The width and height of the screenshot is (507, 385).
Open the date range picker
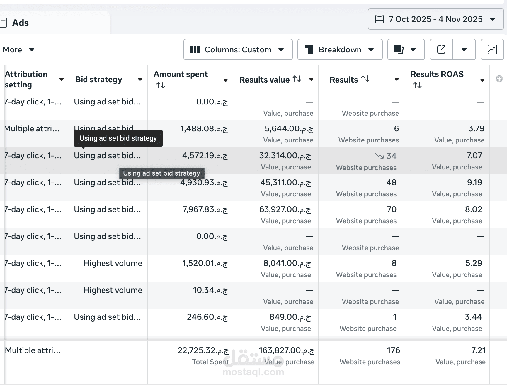pos(435,19)
